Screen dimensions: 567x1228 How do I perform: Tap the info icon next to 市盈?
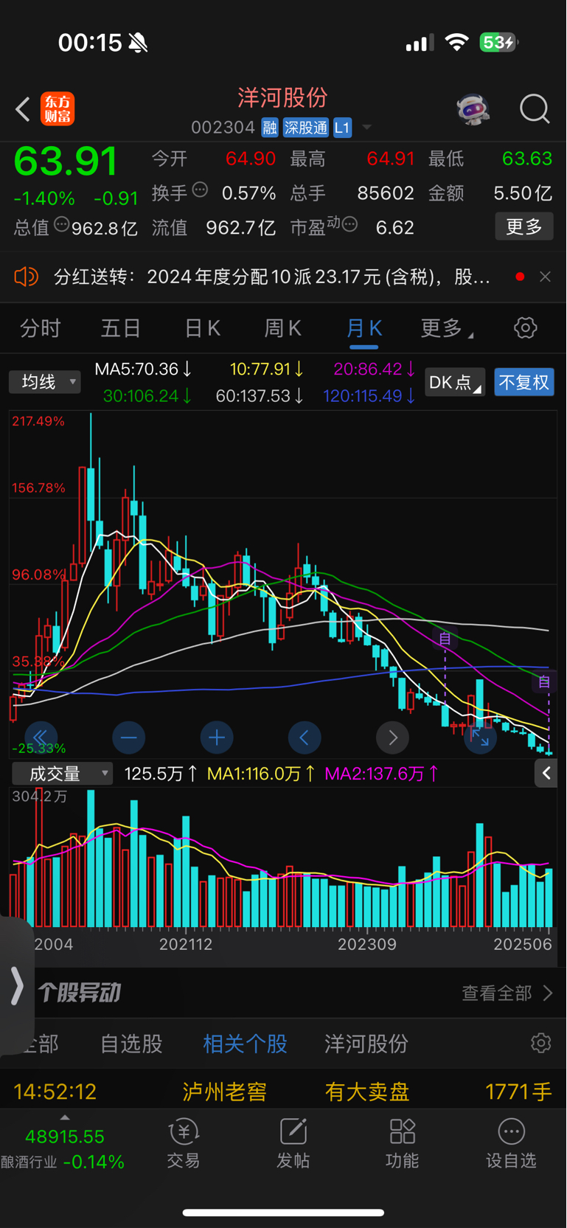[x=349, y=223]
